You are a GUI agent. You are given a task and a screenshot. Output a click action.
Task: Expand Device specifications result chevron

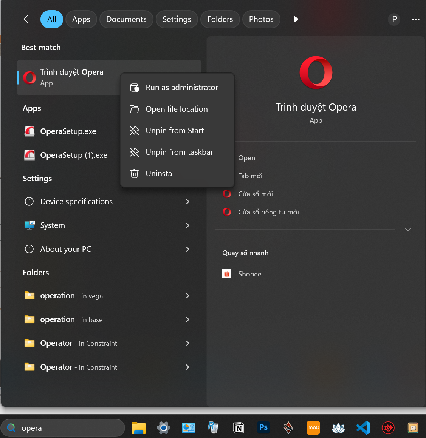click(187, 202)
